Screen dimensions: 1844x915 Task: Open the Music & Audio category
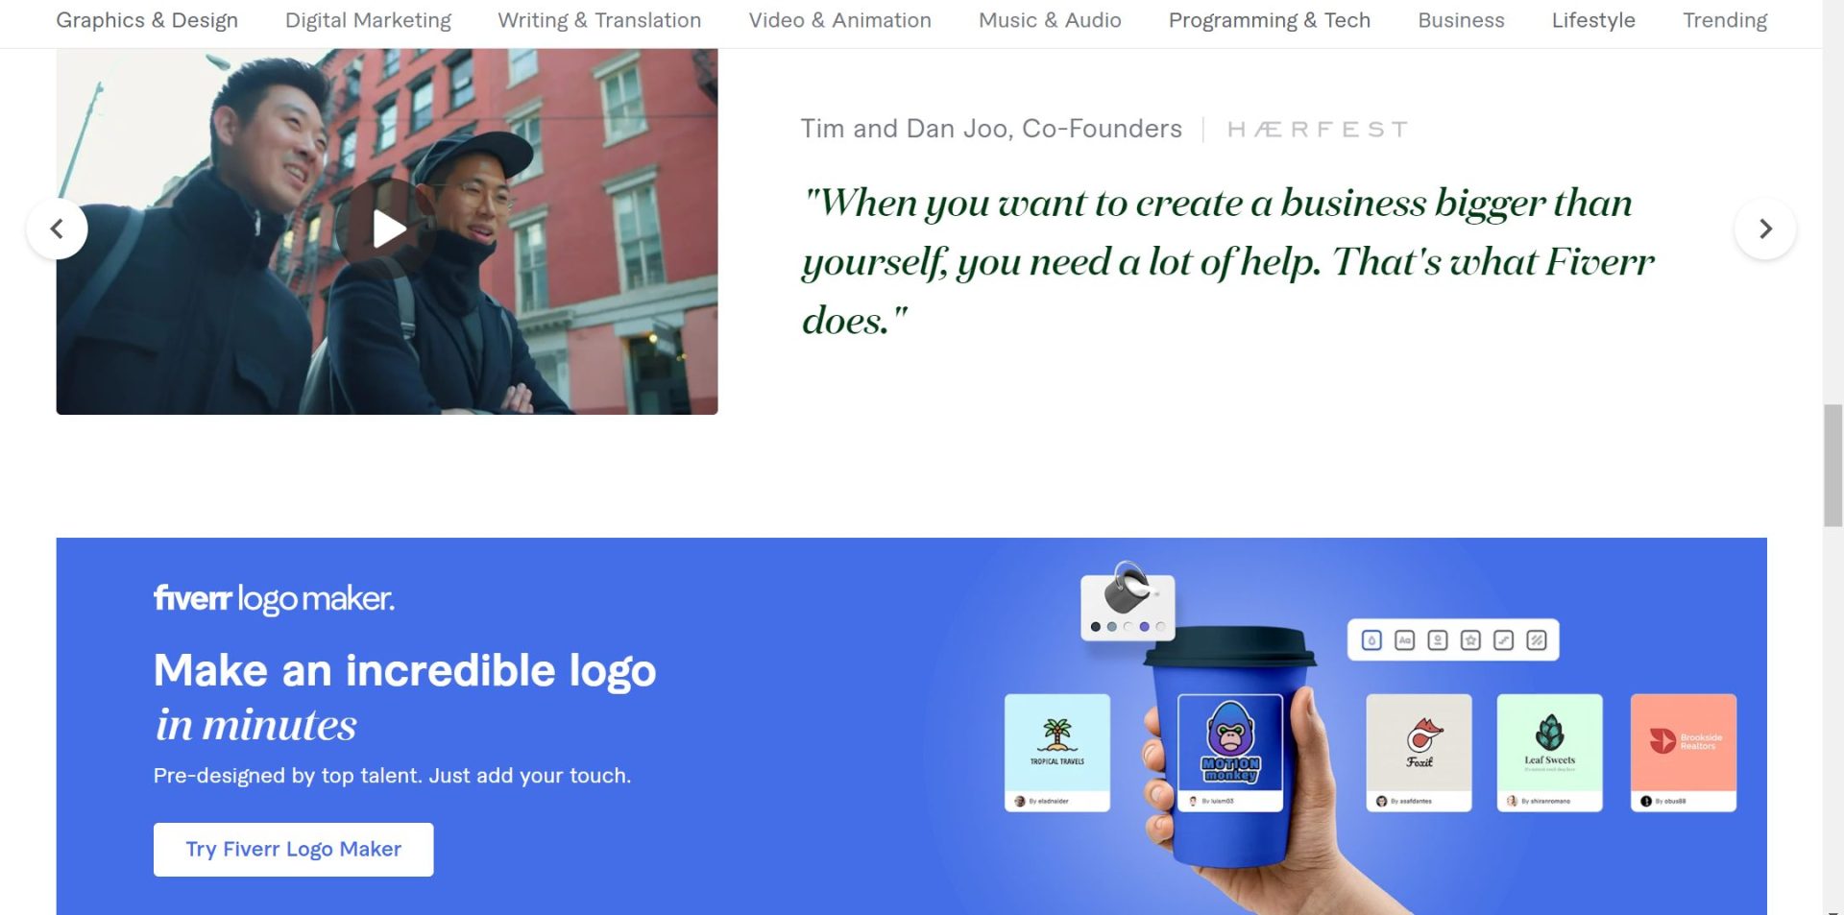point(1050,20)
